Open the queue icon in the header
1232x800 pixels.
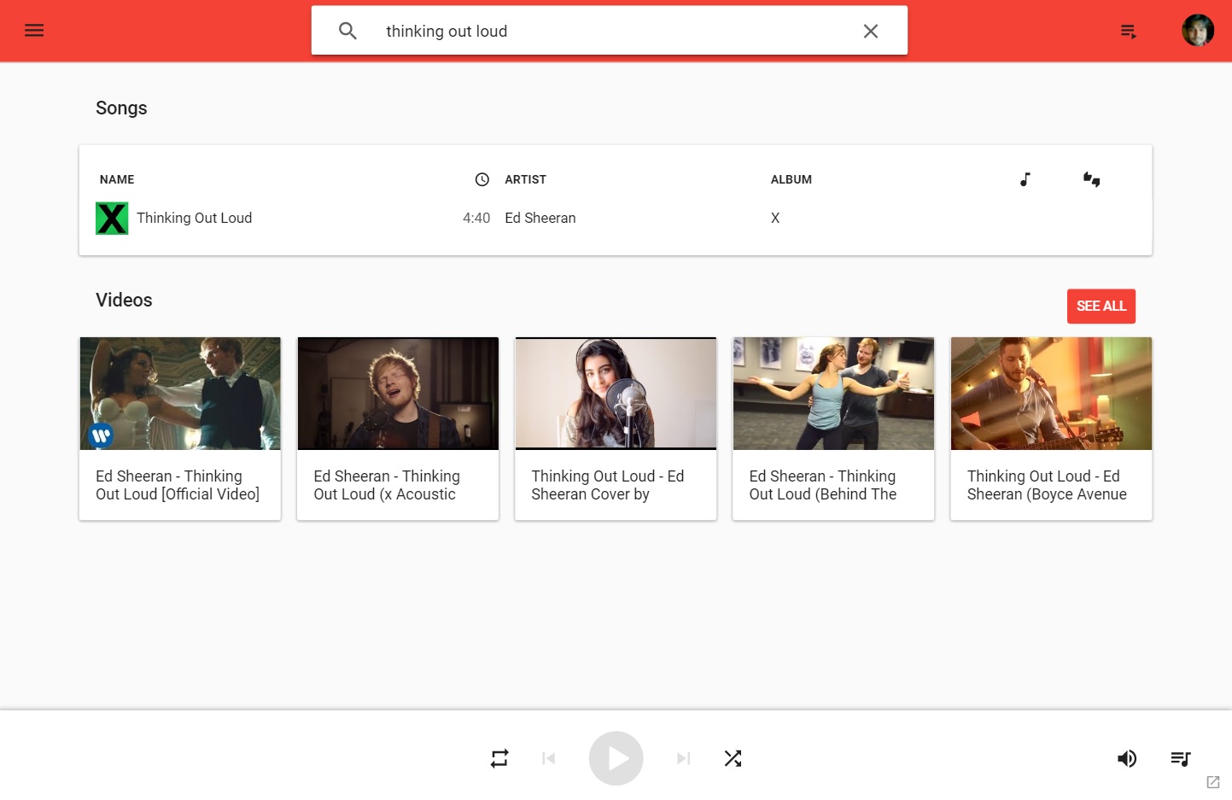click(1129, 32)
